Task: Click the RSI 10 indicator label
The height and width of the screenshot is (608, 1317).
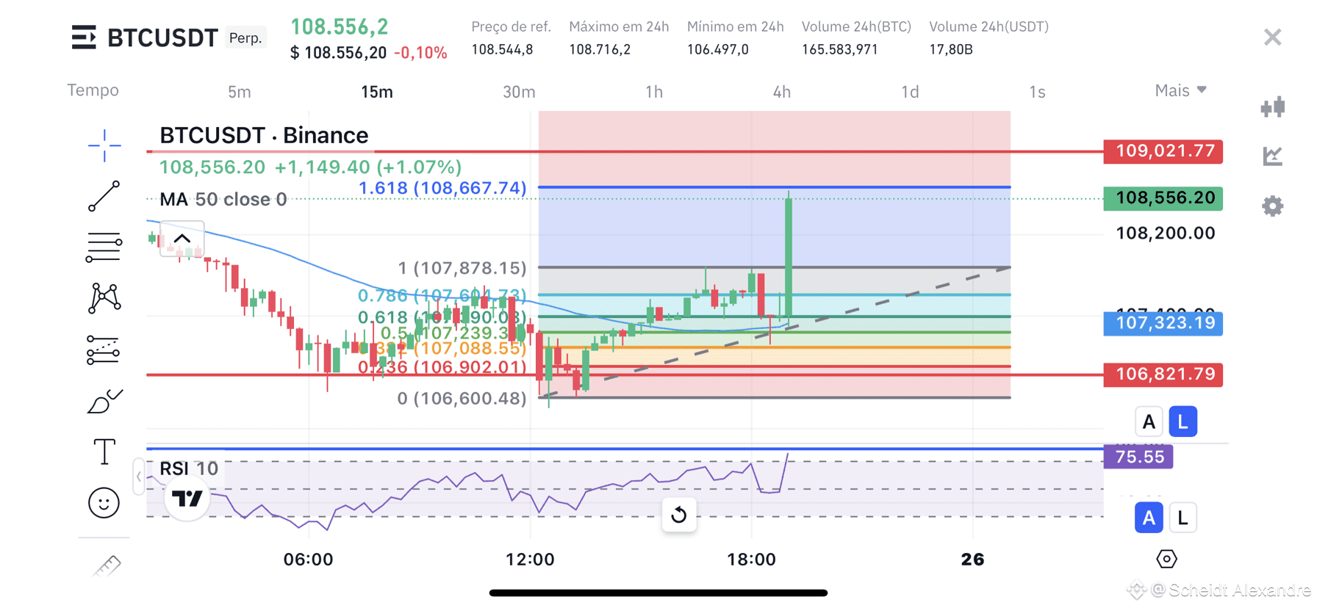Action: [x=189, y=468]
